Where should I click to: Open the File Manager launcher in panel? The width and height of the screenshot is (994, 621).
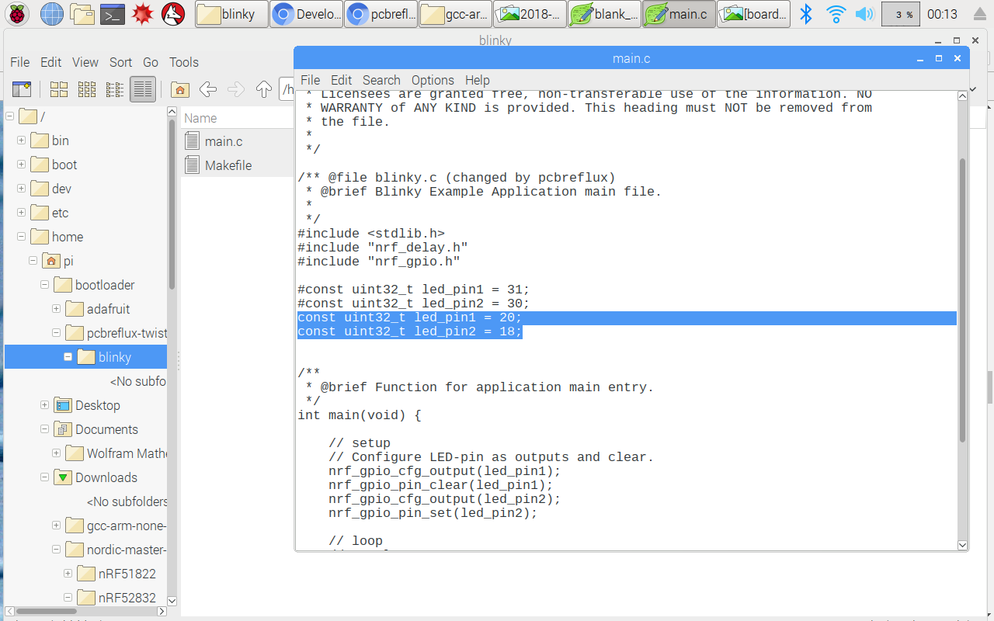pyautogui.click(x=82, y=14)
